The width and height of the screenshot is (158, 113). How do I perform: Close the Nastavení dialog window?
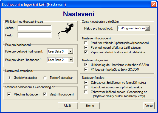coord(154,4)
